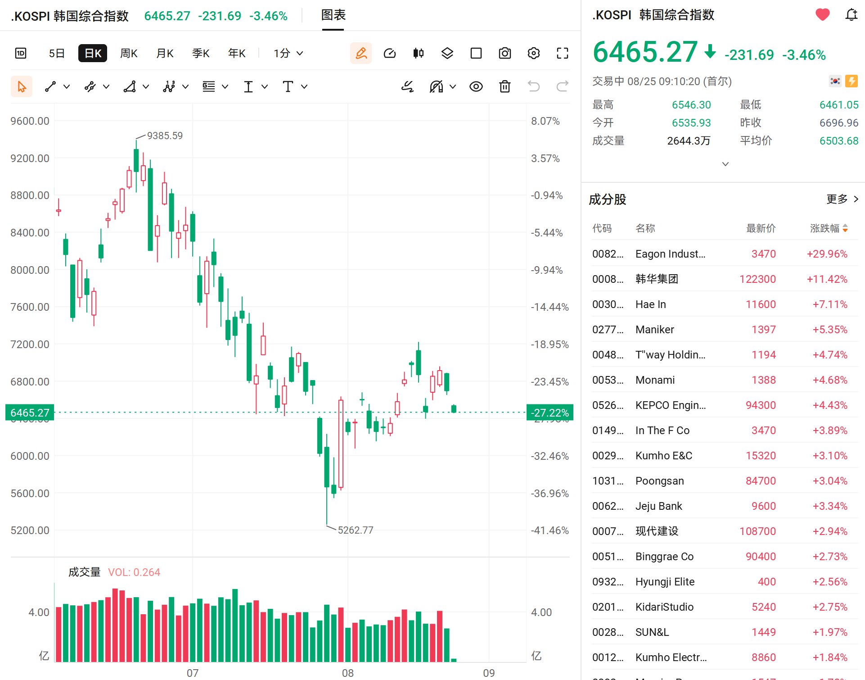Open the 1分 interval dropdown
The image size is (865, 680).
click(288, 53)
